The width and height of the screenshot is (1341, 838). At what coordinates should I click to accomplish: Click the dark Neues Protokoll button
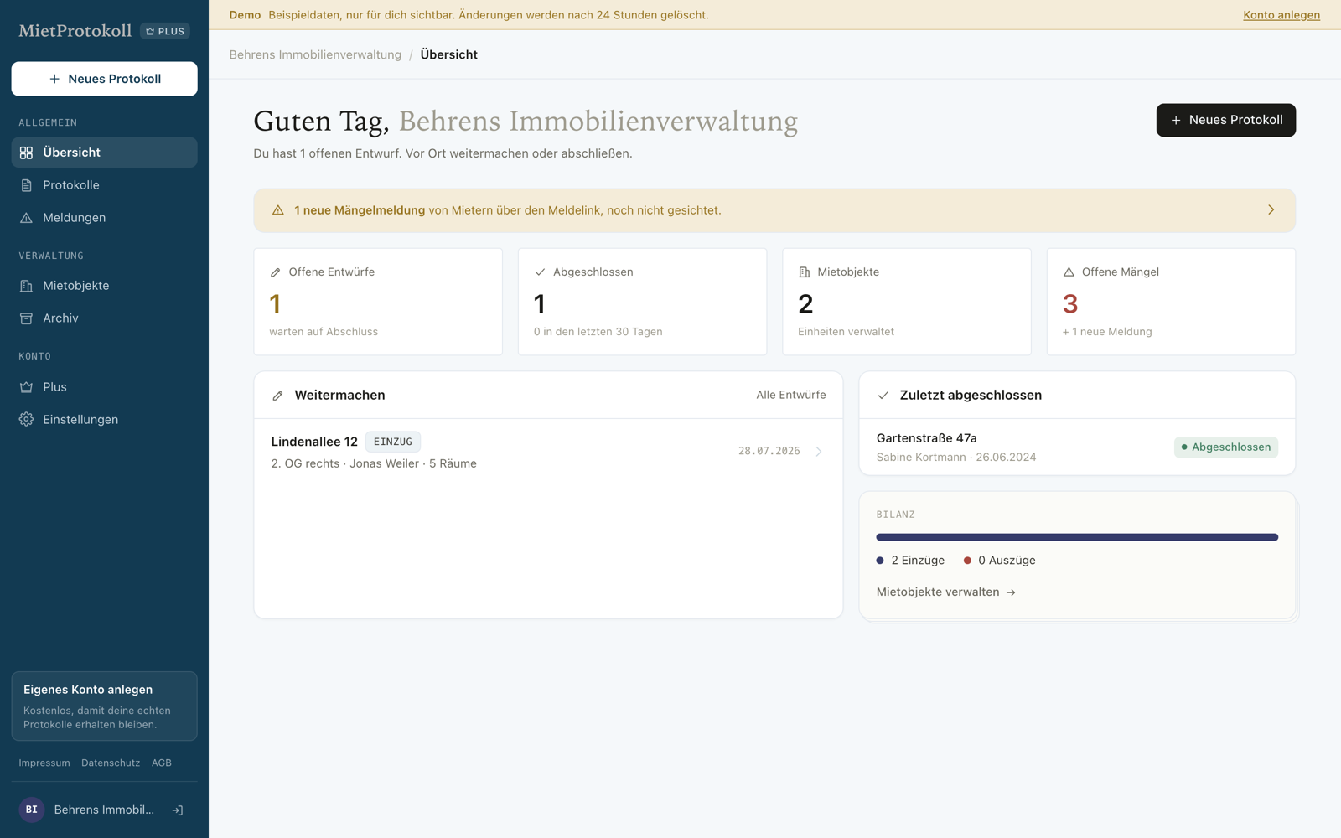(1225, 120)
